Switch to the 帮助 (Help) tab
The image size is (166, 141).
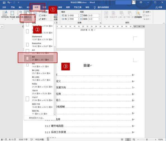point(87,7)
